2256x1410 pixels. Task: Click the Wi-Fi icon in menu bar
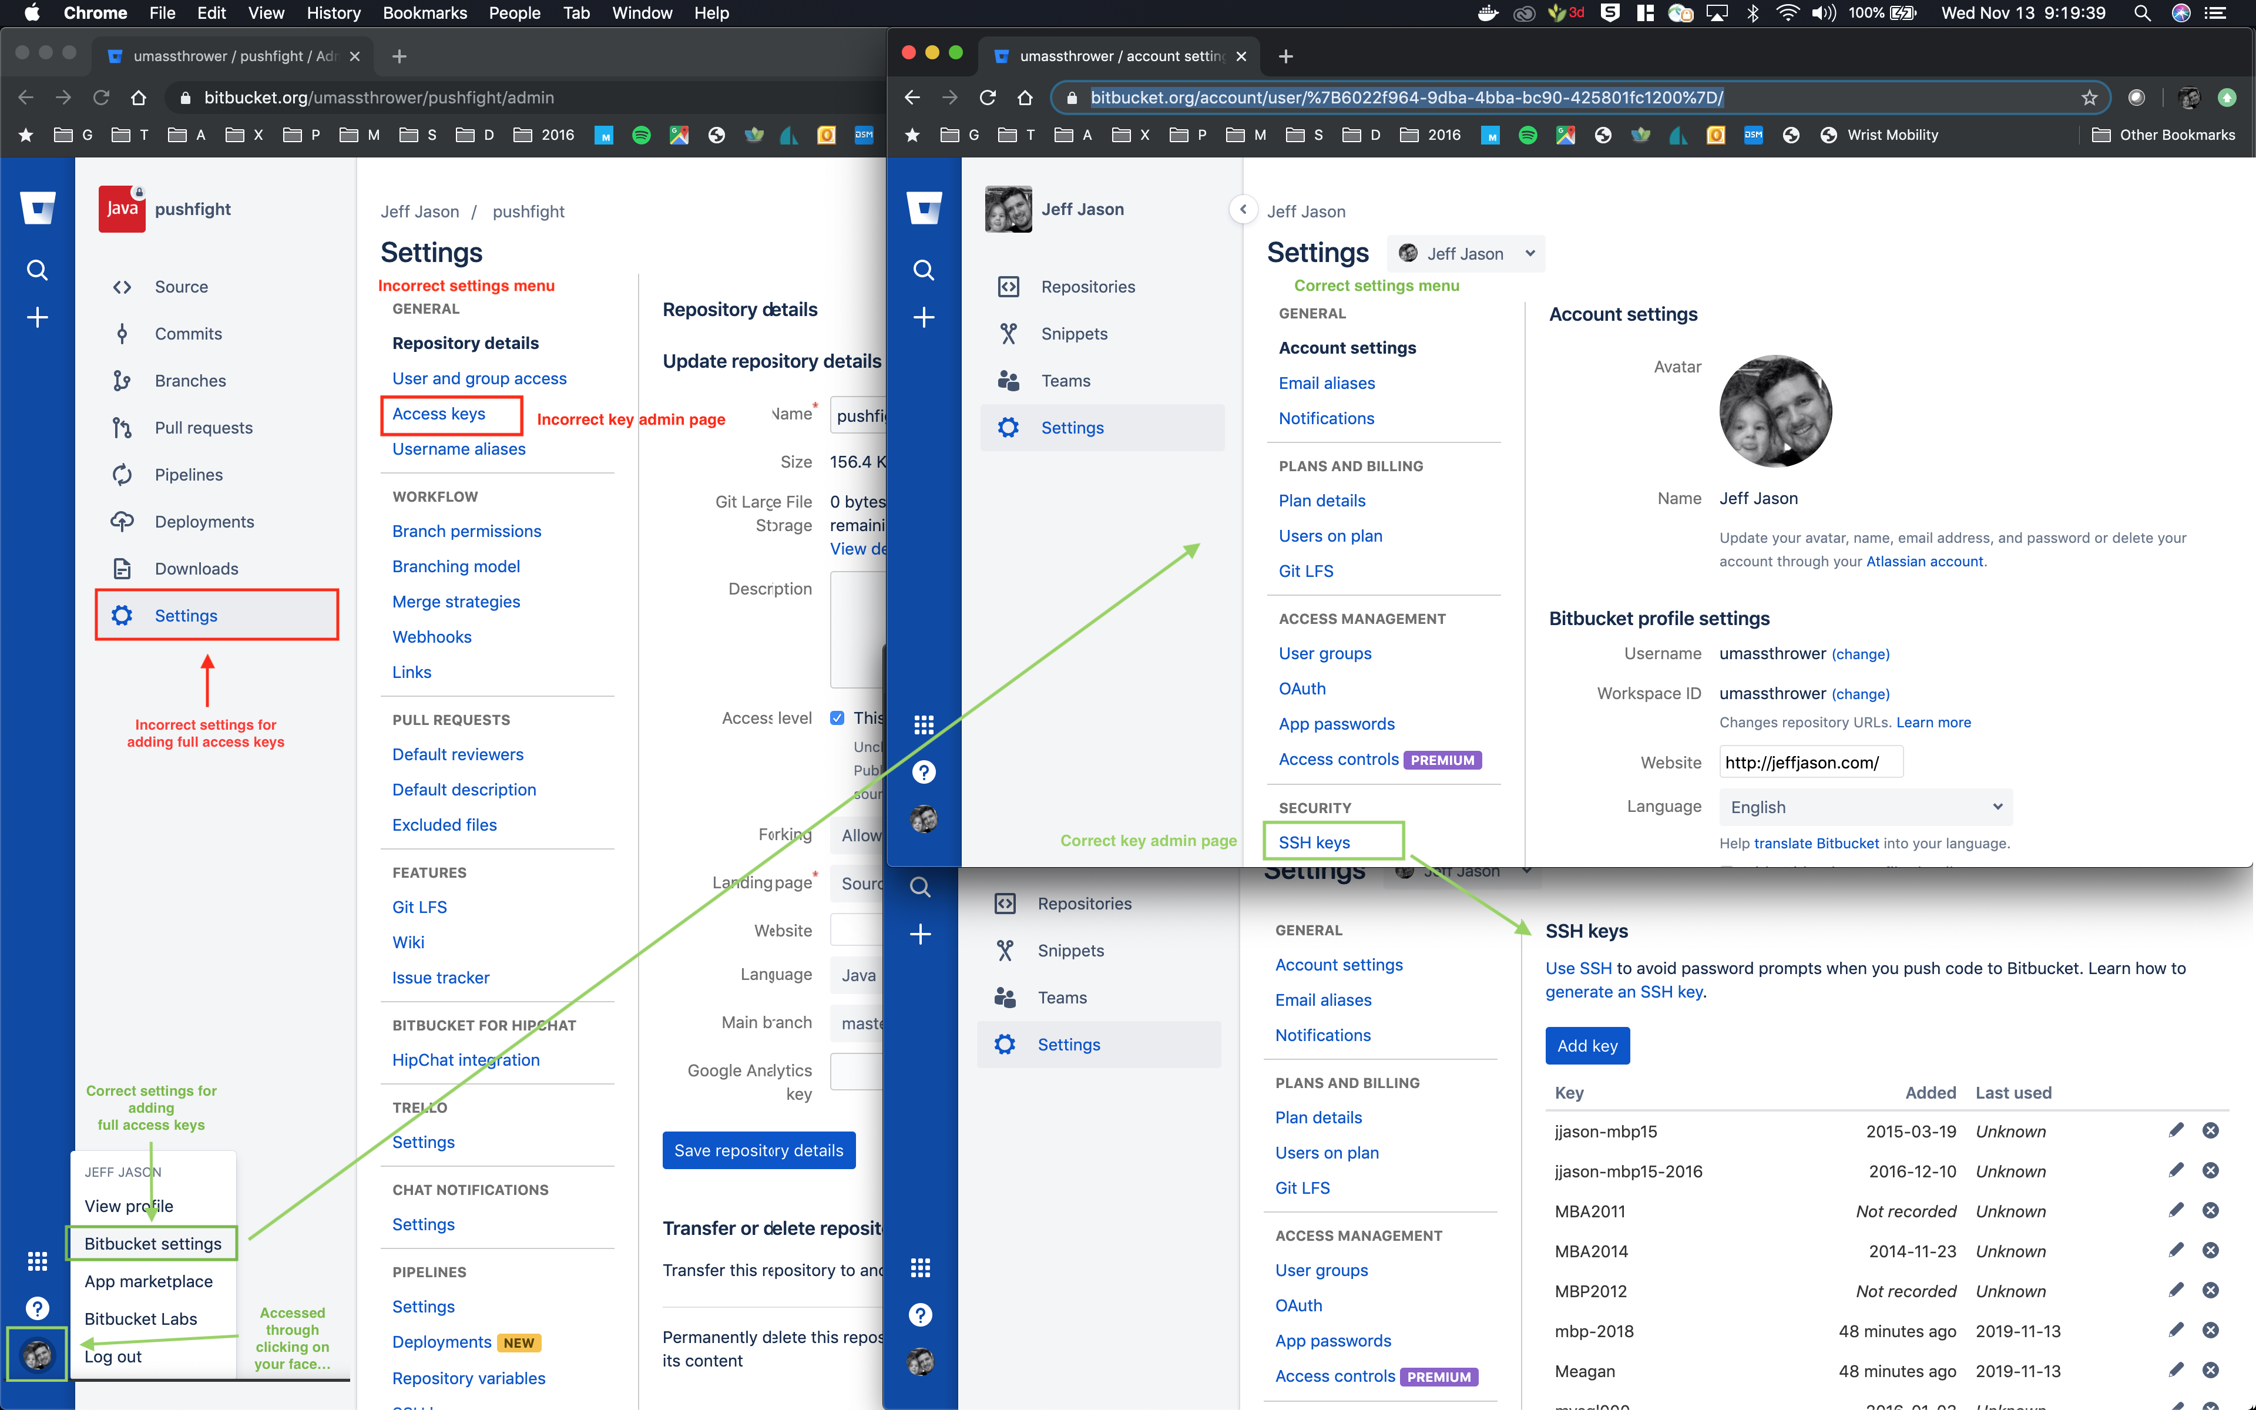pos(1787,13)
